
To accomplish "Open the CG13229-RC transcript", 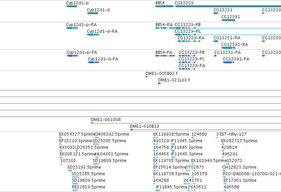I will 228,35.
